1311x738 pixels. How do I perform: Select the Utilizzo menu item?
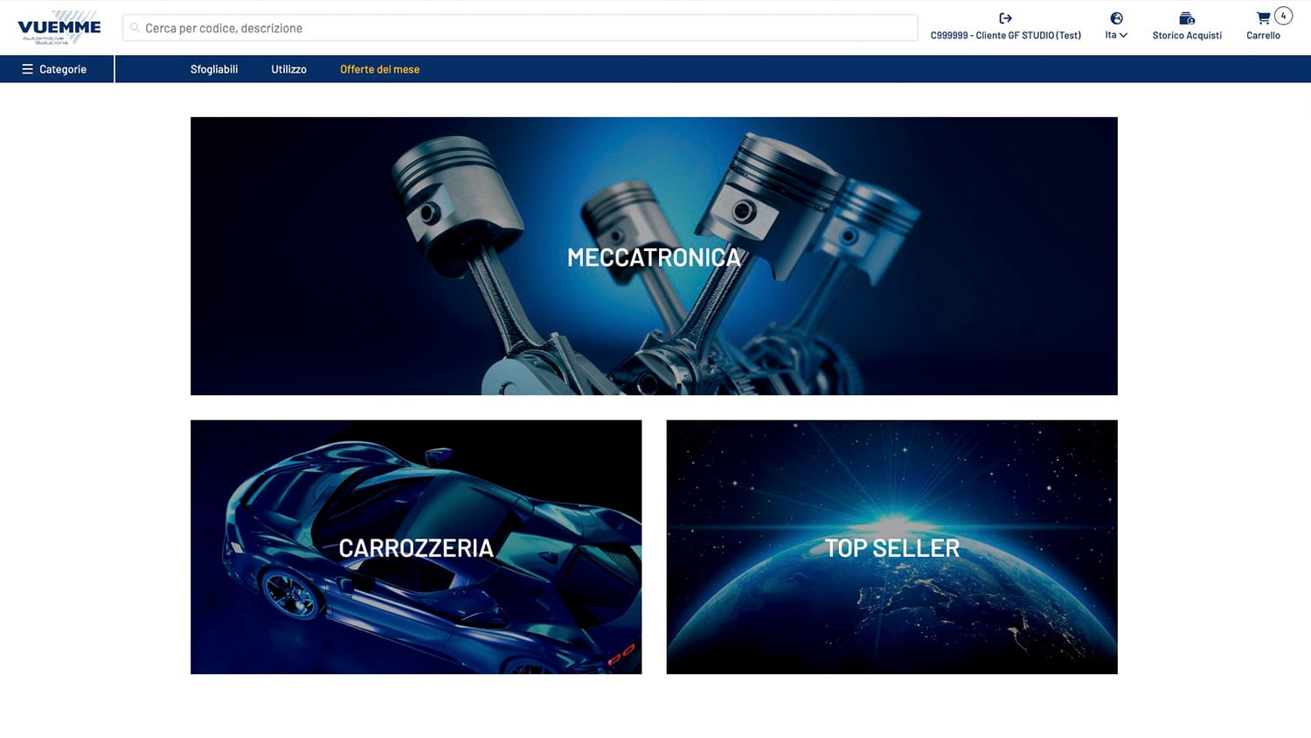click(x=288, y=69)
